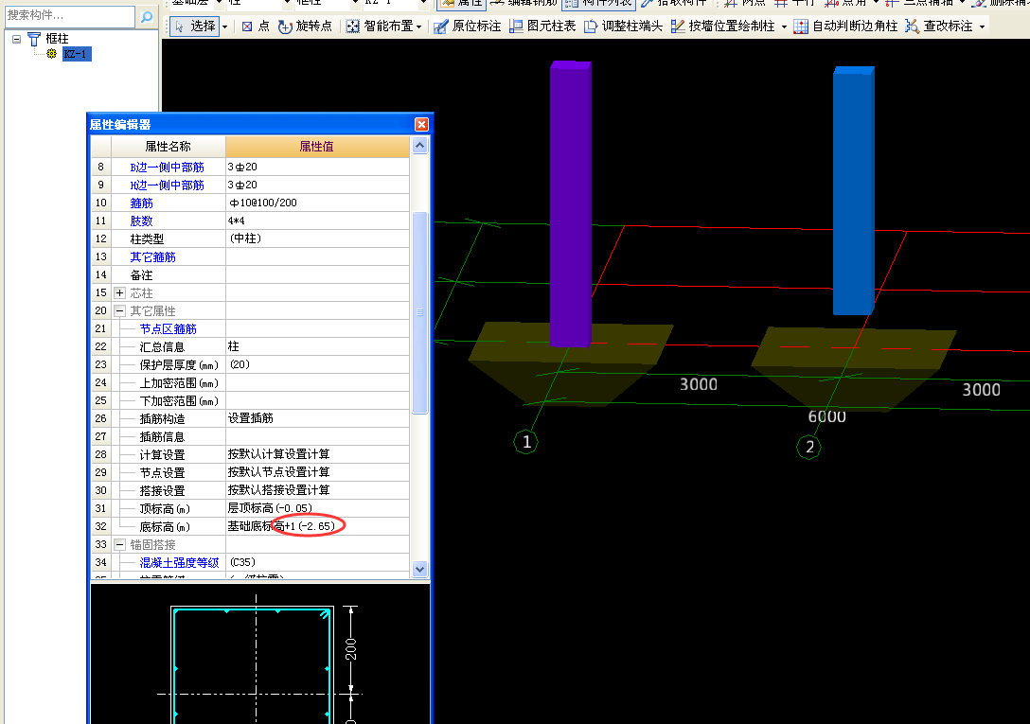Select row number 32 header
The height and width of the screenshot is (724, 1030).
pyautogui.click(x=100, y=526)
